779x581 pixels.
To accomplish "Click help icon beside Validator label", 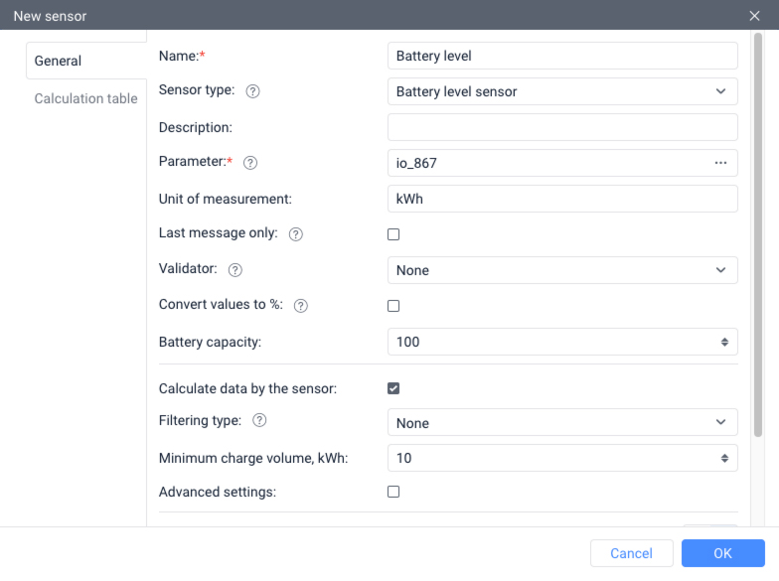I will (235, 270).
